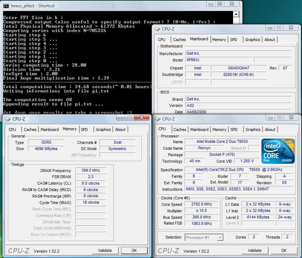The width and height of the screenshot is (302, 258).
Task: Switch to Graphics tab in Memory window
Action: [103, 130]
